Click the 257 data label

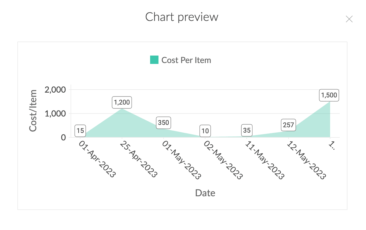(288, 125)
